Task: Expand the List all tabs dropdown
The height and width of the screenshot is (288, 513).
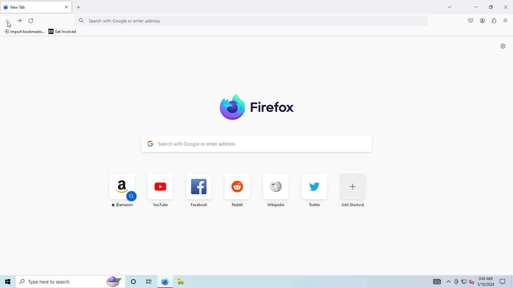Action: click(x=450, y=7)
